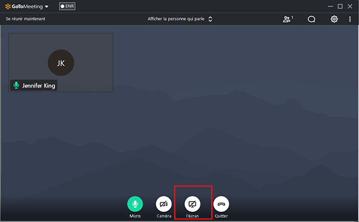Open the chat bubble icon
Image resolution: width=359 pixels, height=222 pixels.
pyautogui.click(x=311, y=19)
